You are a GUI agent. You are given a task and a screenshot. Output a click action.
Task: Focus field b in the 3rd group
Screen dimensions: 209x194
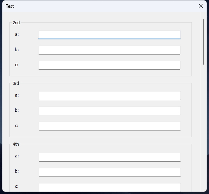110,111
